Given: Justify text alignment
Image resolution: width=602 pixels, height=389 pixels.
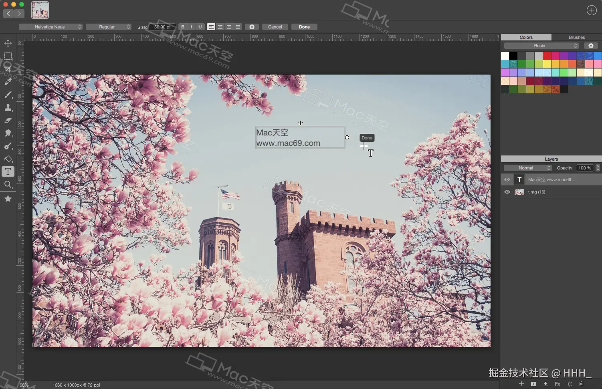Looking at the screenshot, I should [238, 27].
